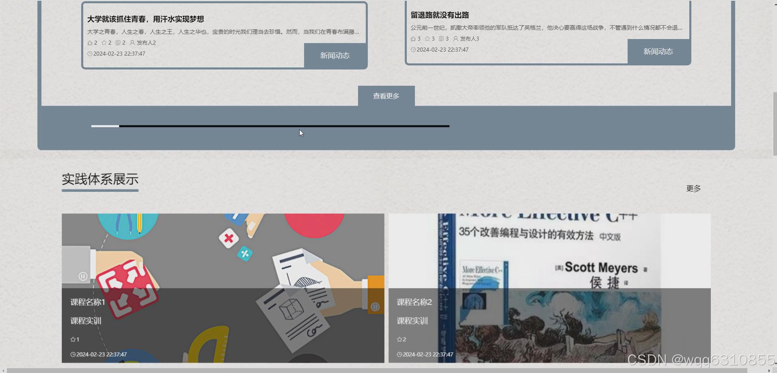This screenshot has height=373, width=777.
Task: Click the clock icon on the 课程名称1 card
Action: coord(73,354)
